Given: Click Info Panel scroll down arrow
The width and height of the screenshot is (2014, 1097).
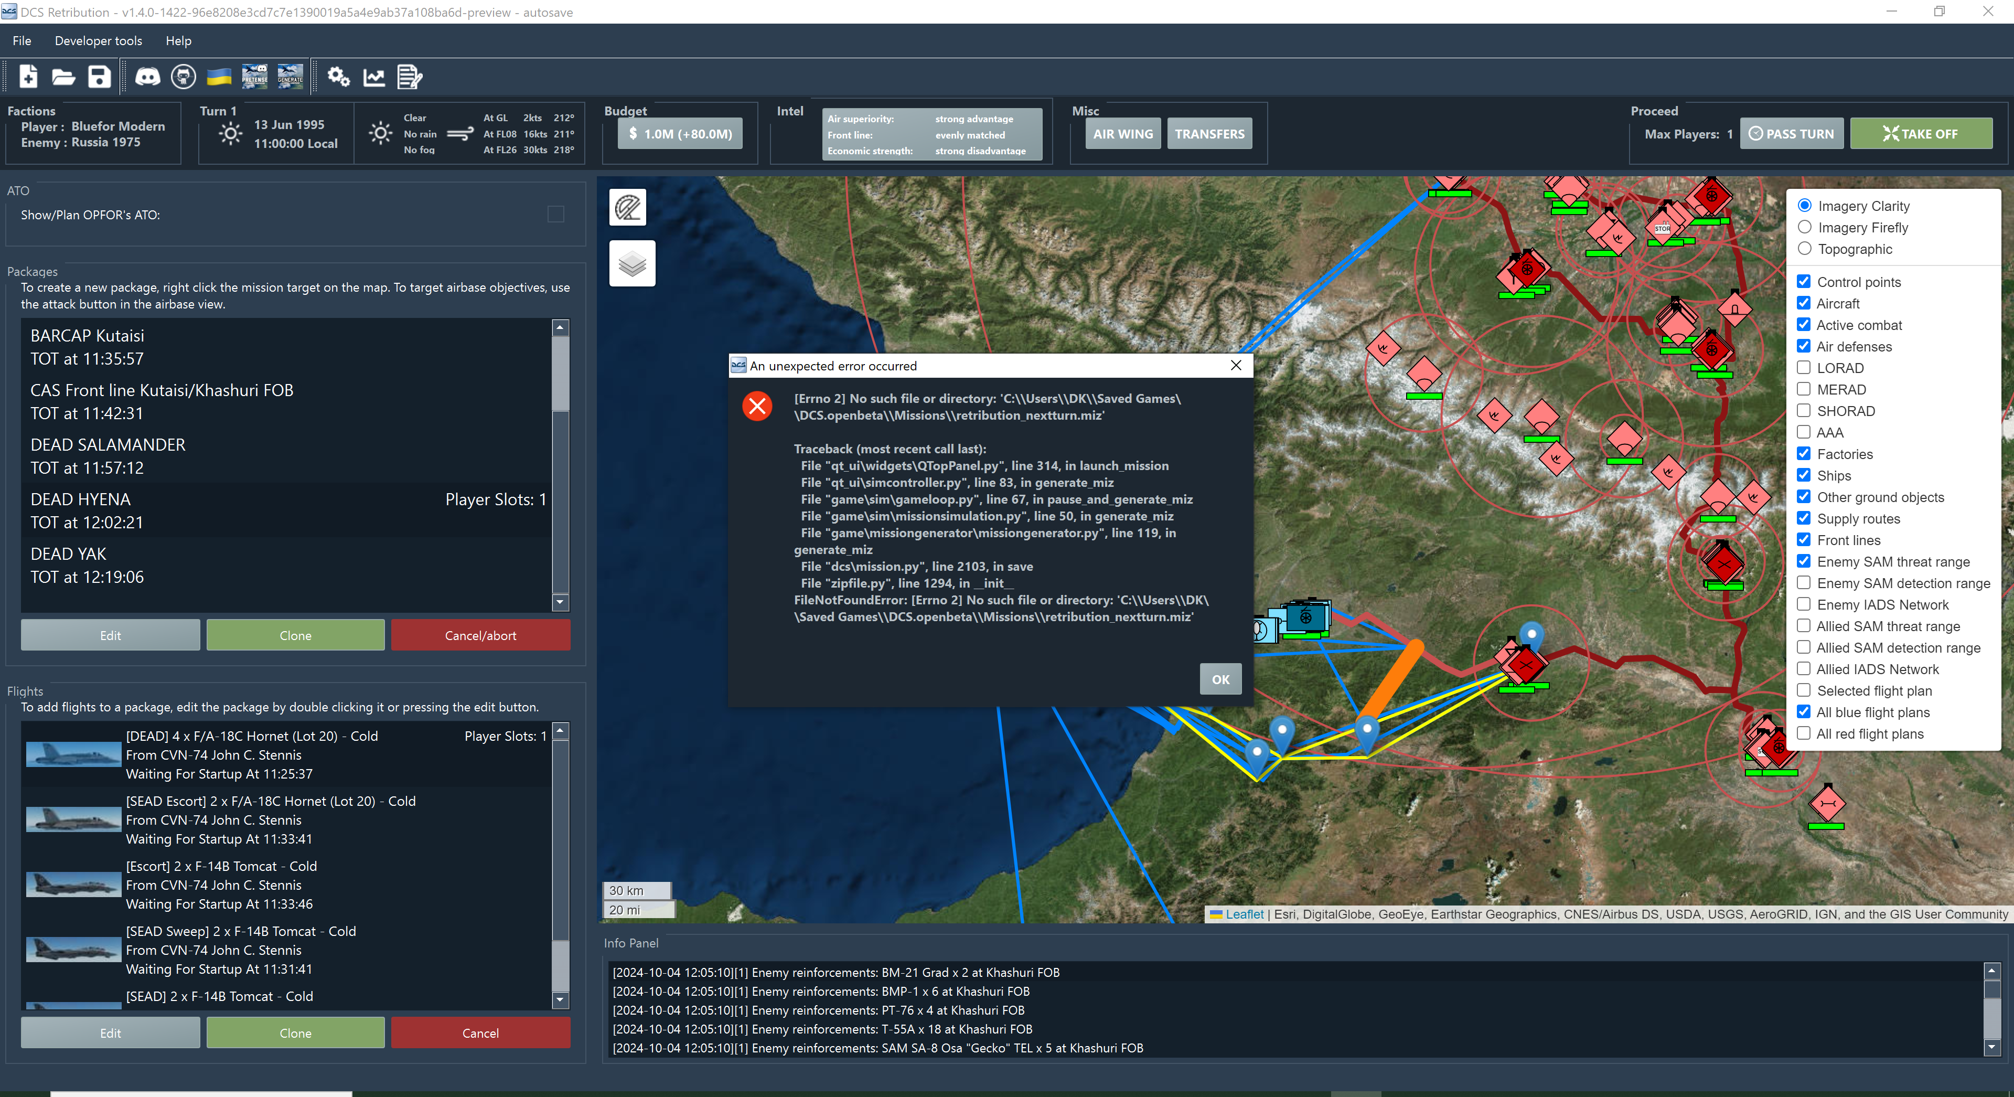Looking at the screenshot, I should [1991, 1047].
